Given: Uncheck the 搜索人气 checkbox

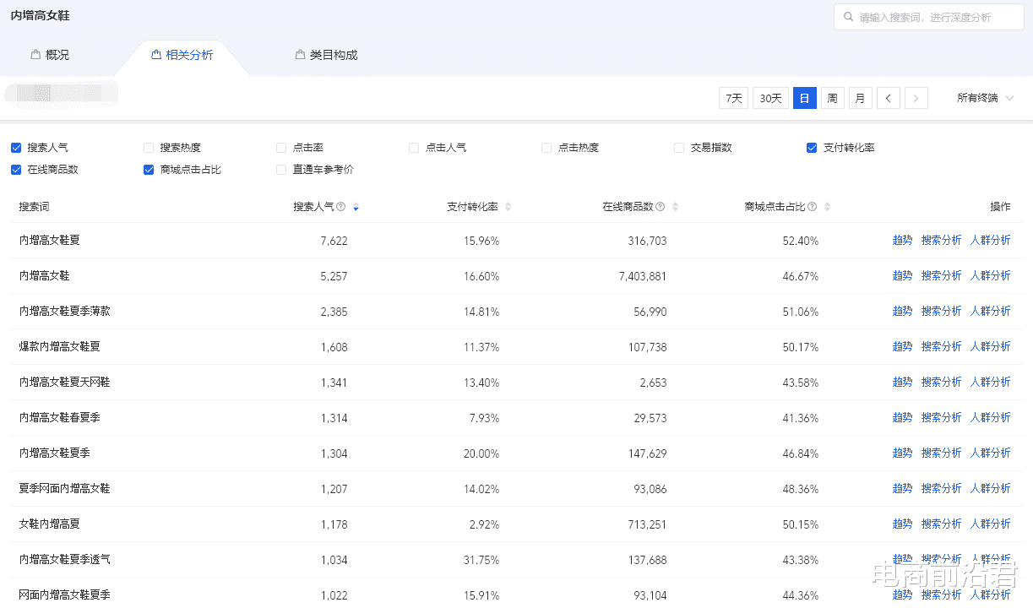Looking at the screenshot, I should tap(16, 148).
